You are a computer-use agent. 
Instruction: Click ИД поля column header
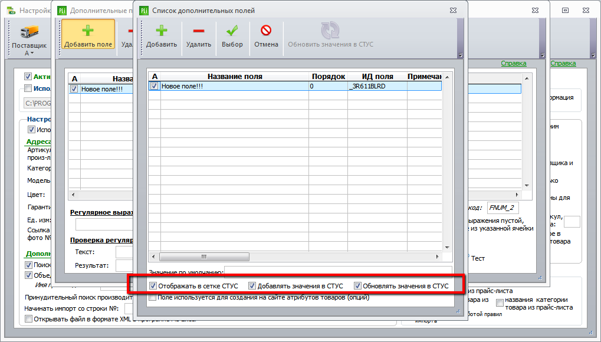377,76
